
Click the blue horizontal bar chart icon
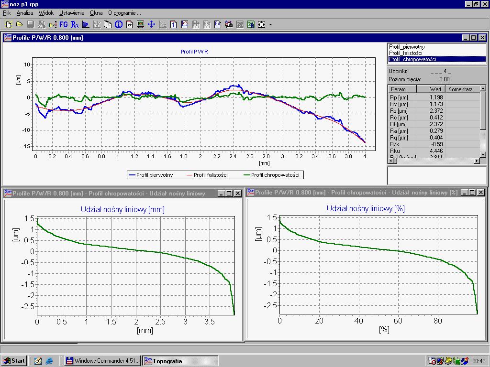point(85,24)
